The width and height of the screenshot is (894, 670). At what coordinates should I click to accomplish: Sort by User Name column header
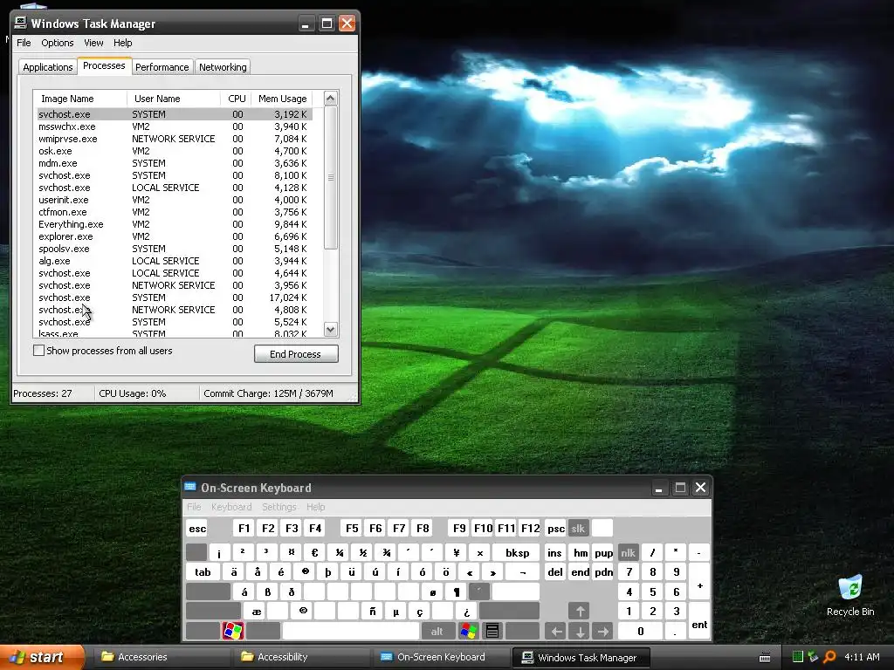[x=174, y=98]
